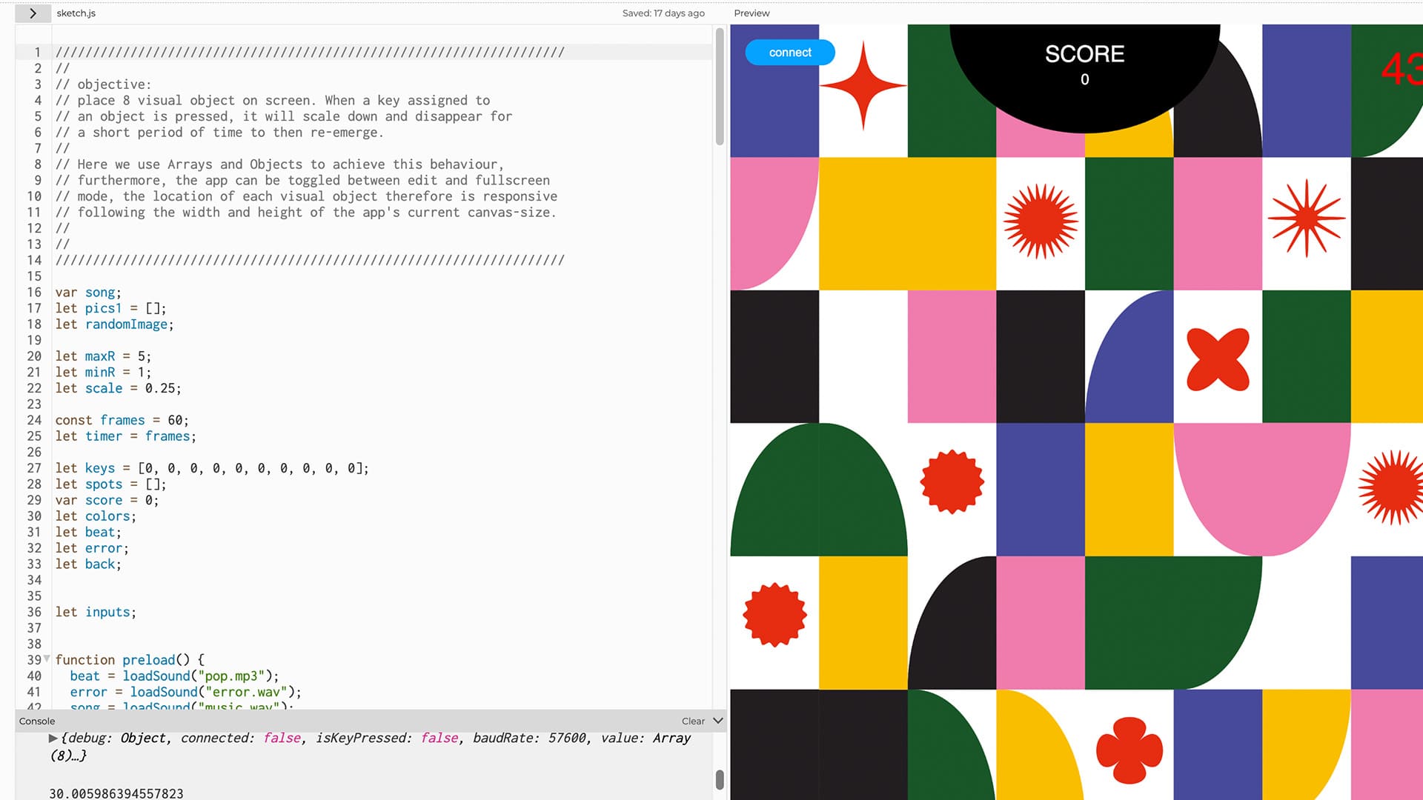The image size is (1423, 800).
Task: Select the sketch.js file tab
Action: point(76,13)
